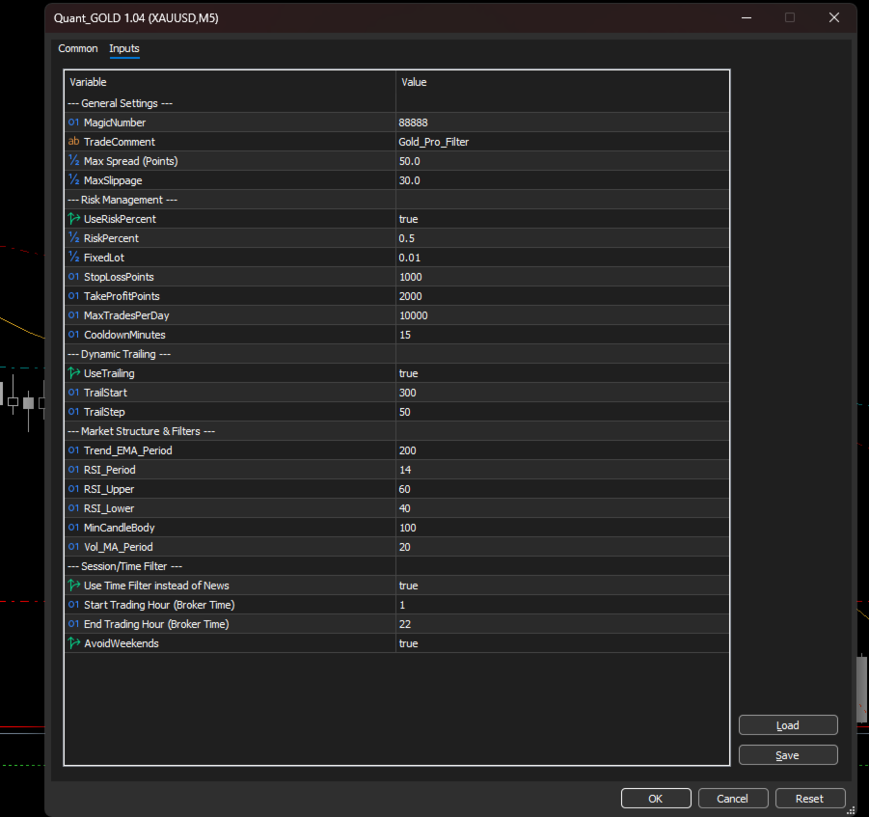This screenshot has width=869, height=817.
Task: Load a preset with the Load button
Action: (x=788, y=725)
